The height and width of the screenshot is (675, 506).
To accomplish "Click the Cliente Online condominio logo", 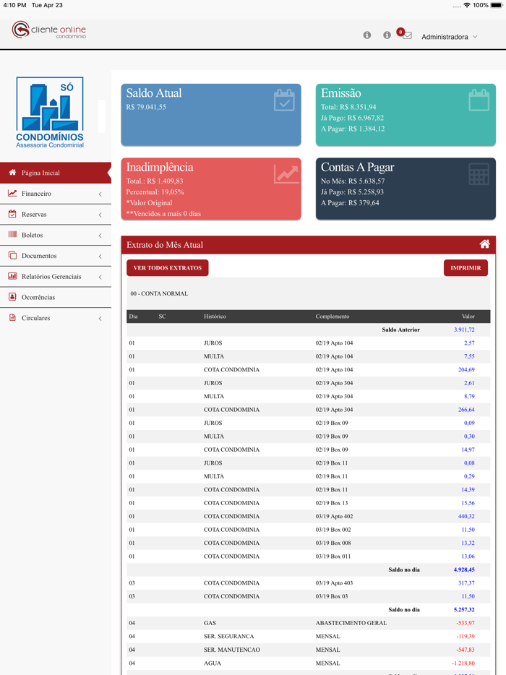I will (x=49, y=30).
